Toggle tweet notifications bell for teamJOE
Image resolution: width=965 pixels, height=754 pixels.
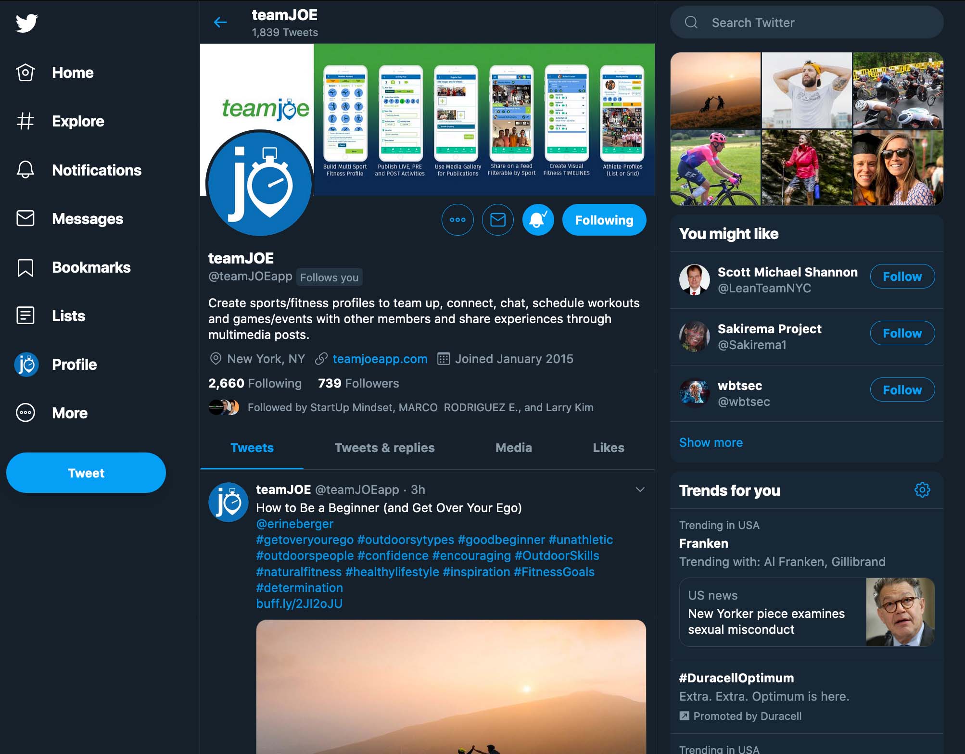point(538,220)
